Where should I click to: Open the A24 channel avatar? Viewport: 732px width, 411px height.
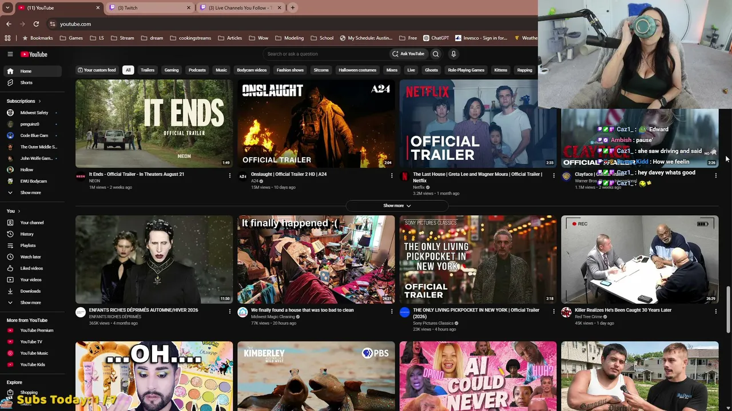[242, 176]
